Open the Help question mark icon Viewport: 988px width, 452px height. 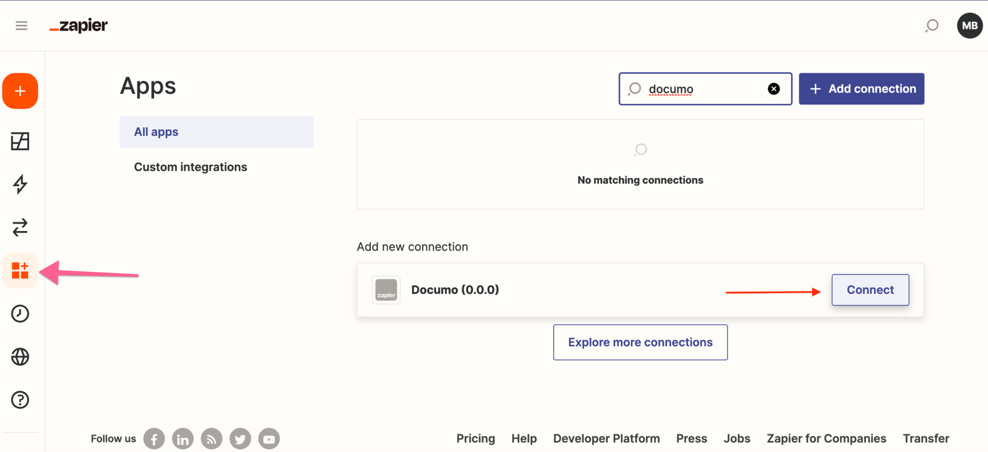[x=20, y=400]
